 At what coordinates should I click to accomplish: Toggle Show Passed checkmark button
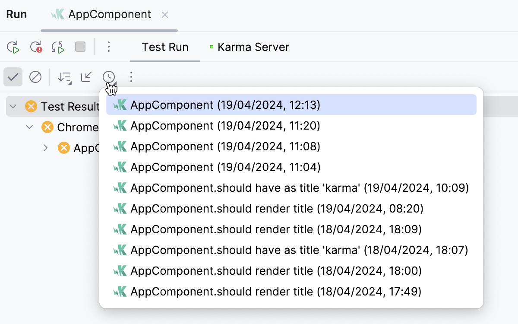coord(13,77)
